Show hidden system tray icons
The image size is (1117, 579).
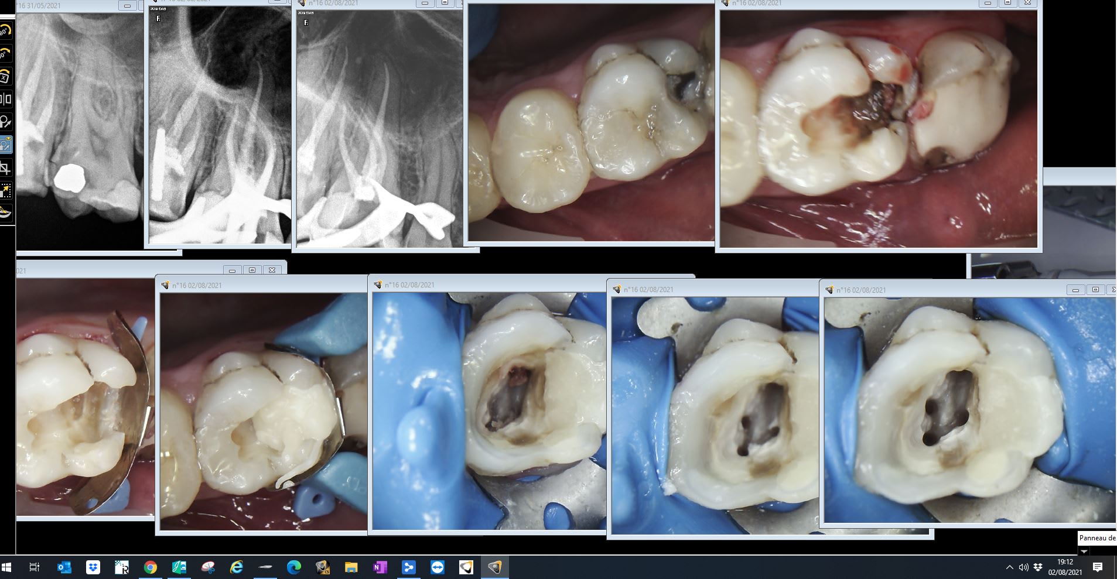click(x=1009, y=567)
